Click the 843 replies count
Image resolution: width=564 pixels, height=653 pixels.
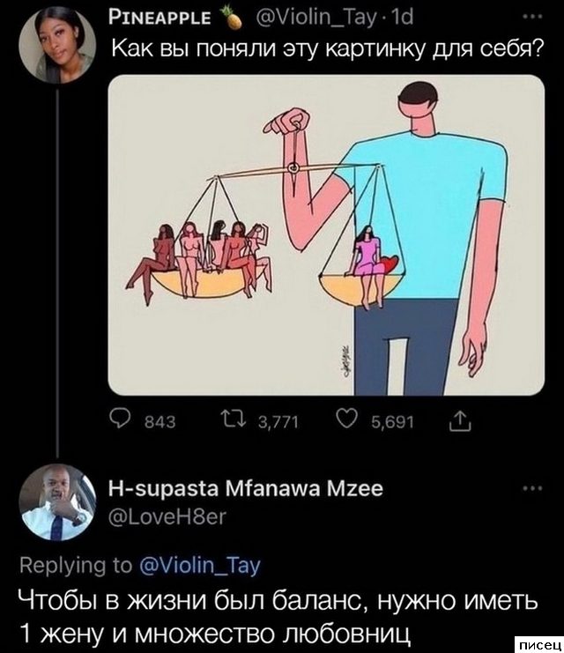click(160, 422)
